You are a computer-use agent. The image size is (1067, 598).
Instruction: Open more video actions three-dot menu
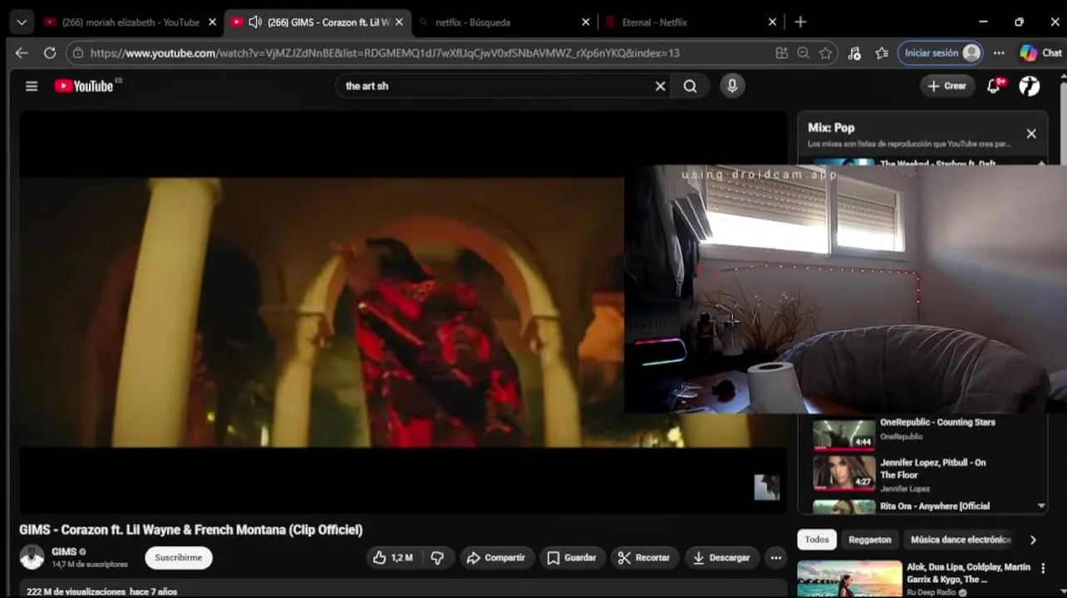pos(775,558)
